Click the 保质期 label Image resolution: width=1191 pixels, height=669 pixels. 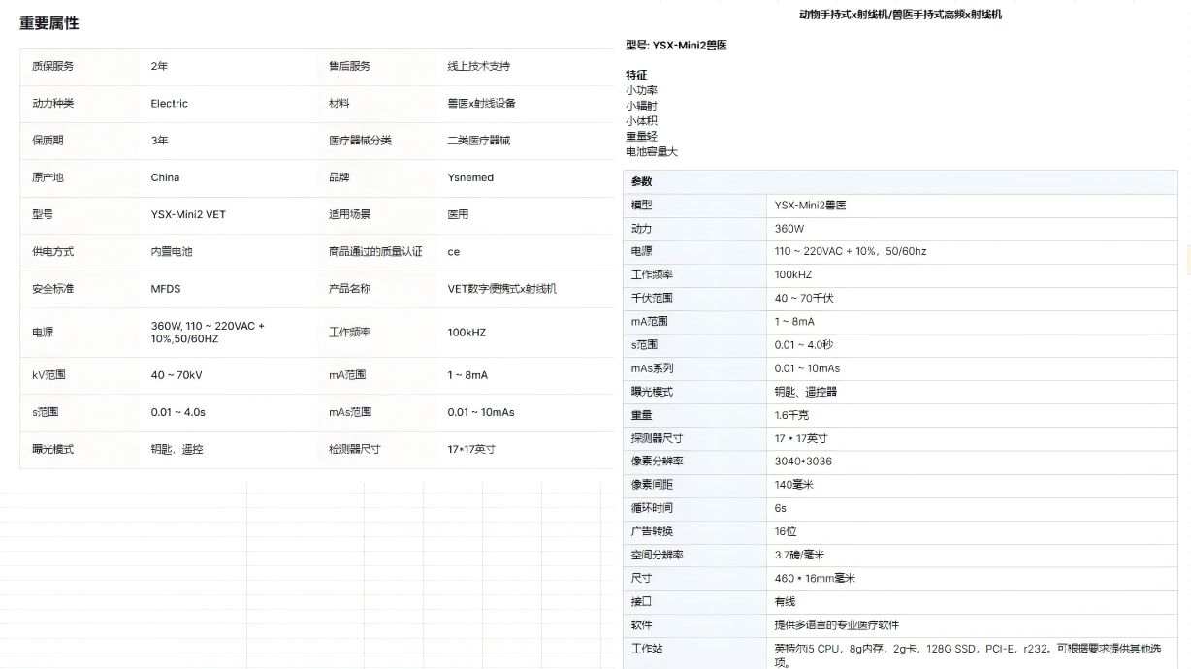48,140
